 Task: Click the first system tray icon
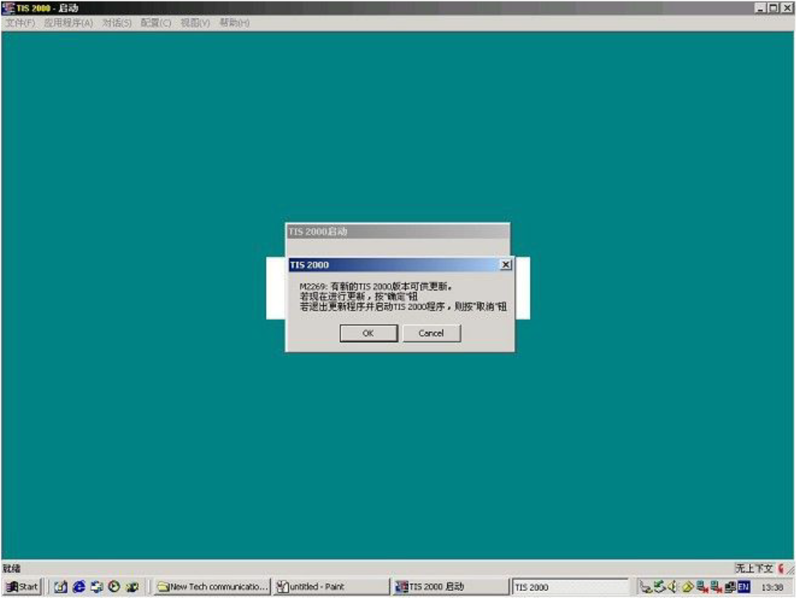645,587
